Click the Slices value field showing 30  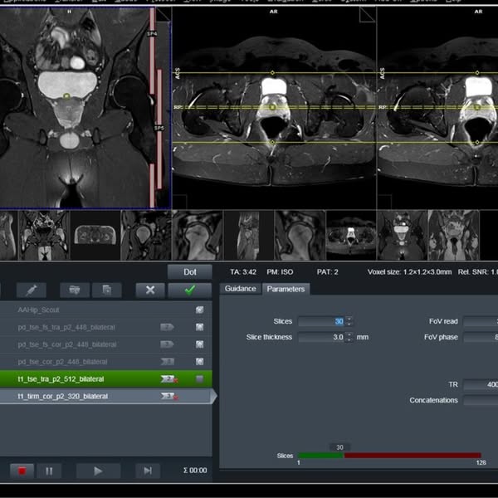(x=322, y=321)
